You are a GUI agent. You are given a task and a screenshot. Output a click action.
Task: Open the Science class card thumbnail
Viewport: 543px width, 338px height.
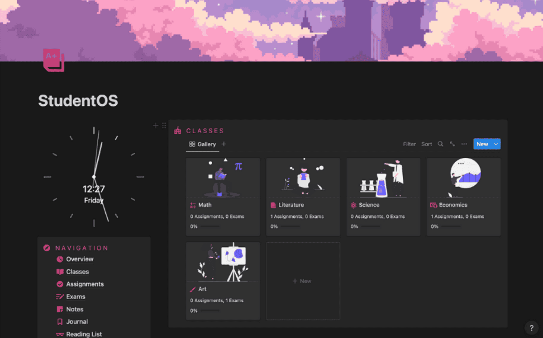click(383, 178)
